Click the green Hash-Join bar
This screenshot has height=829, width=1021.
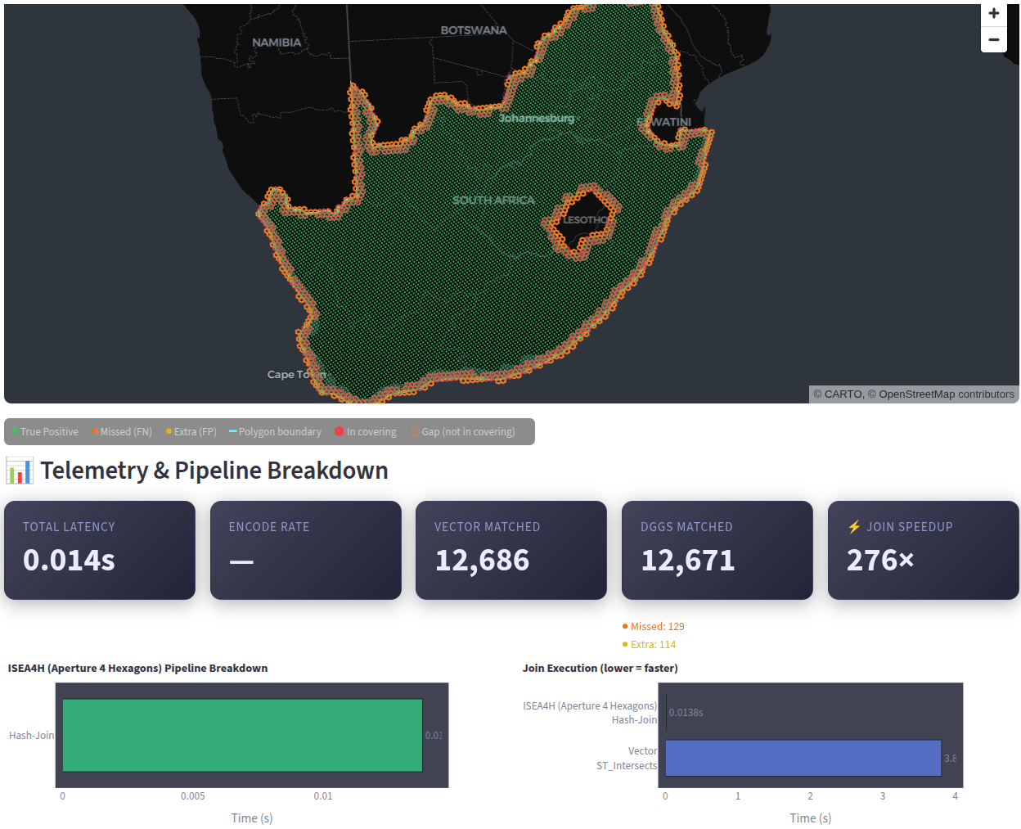242,735
